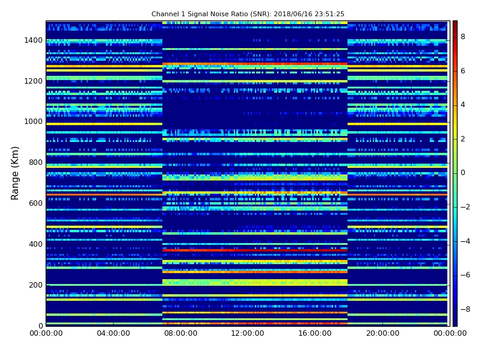Image resolution: width=481 pixels, height=361 pixels.
Task: Click the 200 range tick label
Action: (35, 285)
